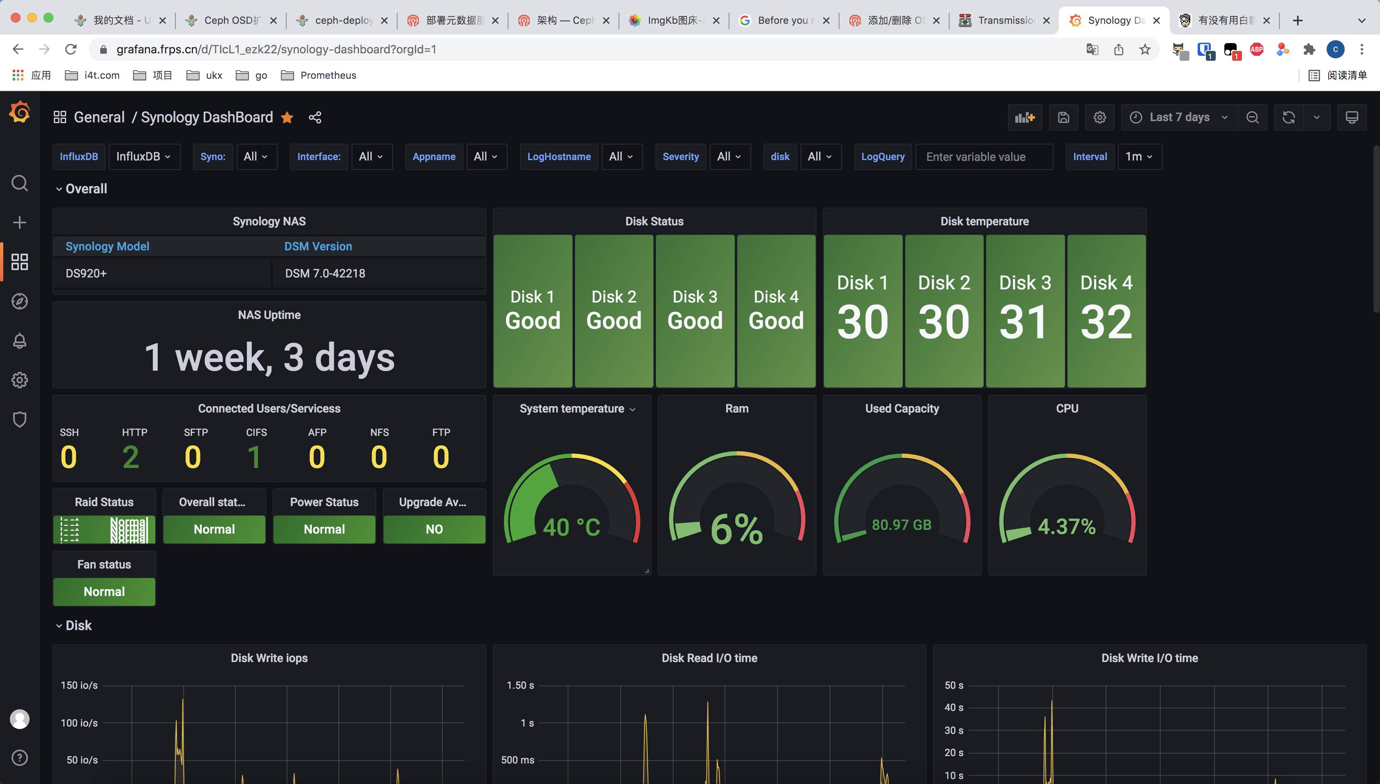The width and height of the screenshot is (1380, 784).
Task: Select Interface All filter dropdown
Action: click(x=370, y=156)
